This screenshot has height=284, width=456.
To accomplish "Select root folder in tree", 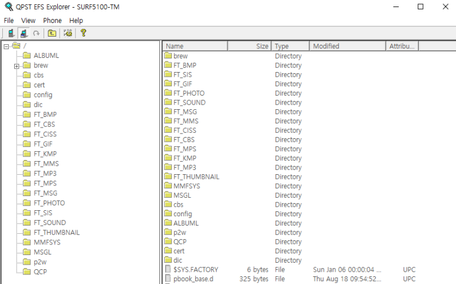I will tap(25, 46).
